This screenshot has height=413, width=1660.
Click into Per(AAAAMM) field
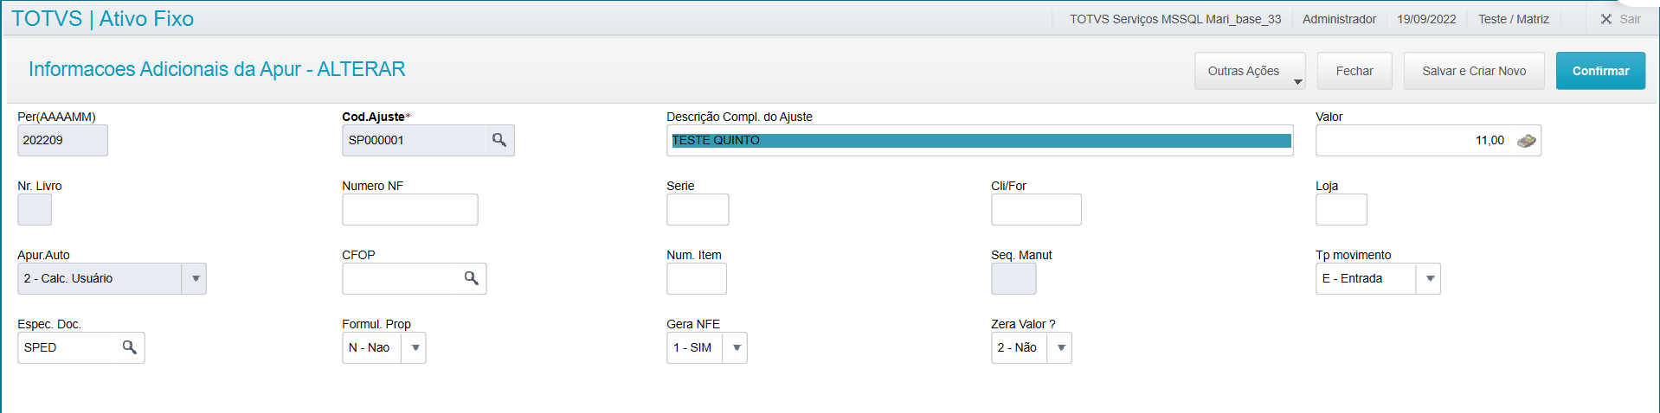pyautogui.click(x=62, y=140)
